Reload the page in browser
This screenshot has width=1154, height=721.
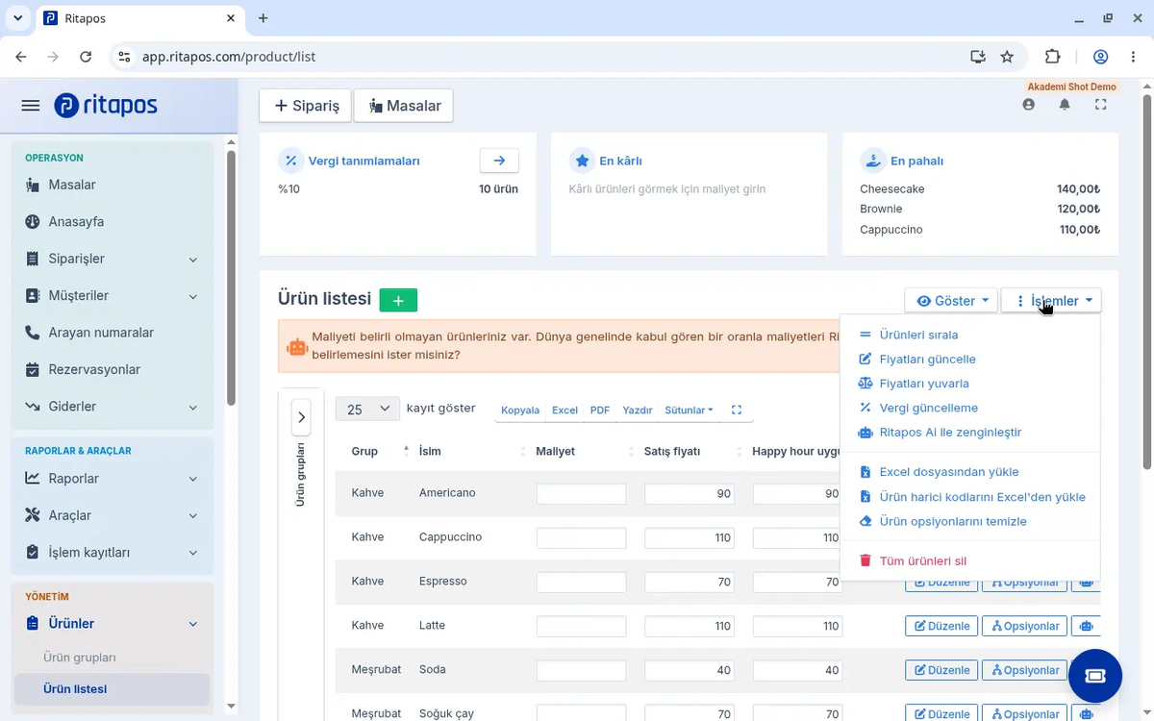click(86, 57)
